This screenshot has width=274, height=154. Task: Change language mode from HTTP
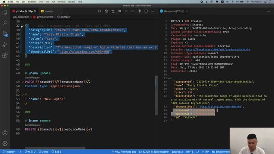(x=205, y=152)
